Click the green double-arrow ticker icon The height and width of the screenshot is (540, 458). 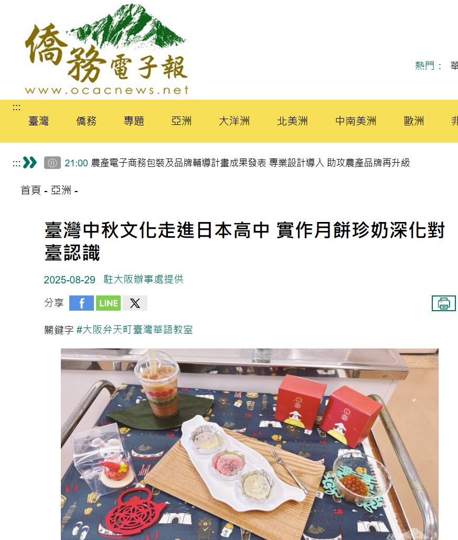coord(29,163)
